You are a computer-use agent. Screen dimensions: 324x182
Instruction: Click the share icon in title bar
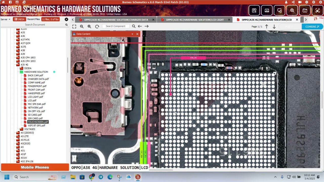(x=293, y=2)
